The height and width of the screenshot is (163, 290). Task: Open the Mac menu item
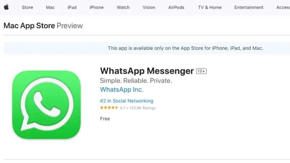point(50,7)
